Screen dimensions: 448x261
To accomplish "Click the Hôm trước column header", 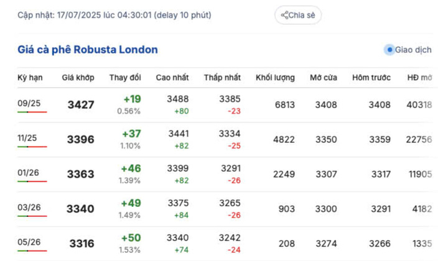I will (x=371, y=78).
